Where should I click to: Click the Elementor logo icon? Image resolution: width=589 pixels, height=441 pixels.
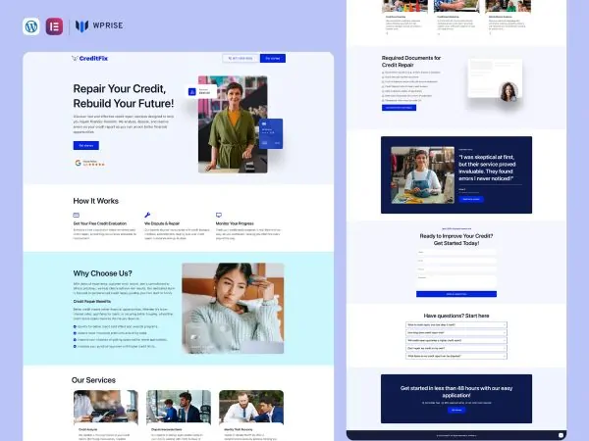[x=54, y=26]
